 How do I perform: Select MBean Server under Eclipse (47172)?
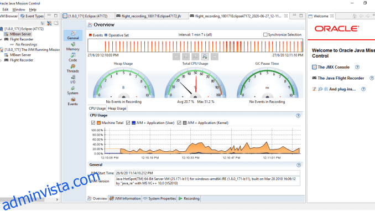(20, 34)
